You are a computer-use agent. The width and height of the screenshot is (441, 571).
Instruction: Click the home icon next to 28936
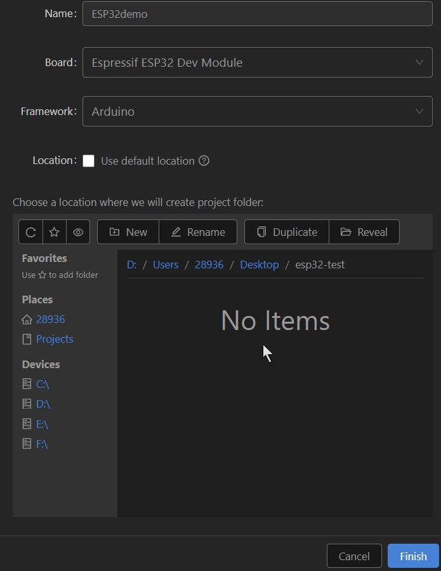(27, 319)
